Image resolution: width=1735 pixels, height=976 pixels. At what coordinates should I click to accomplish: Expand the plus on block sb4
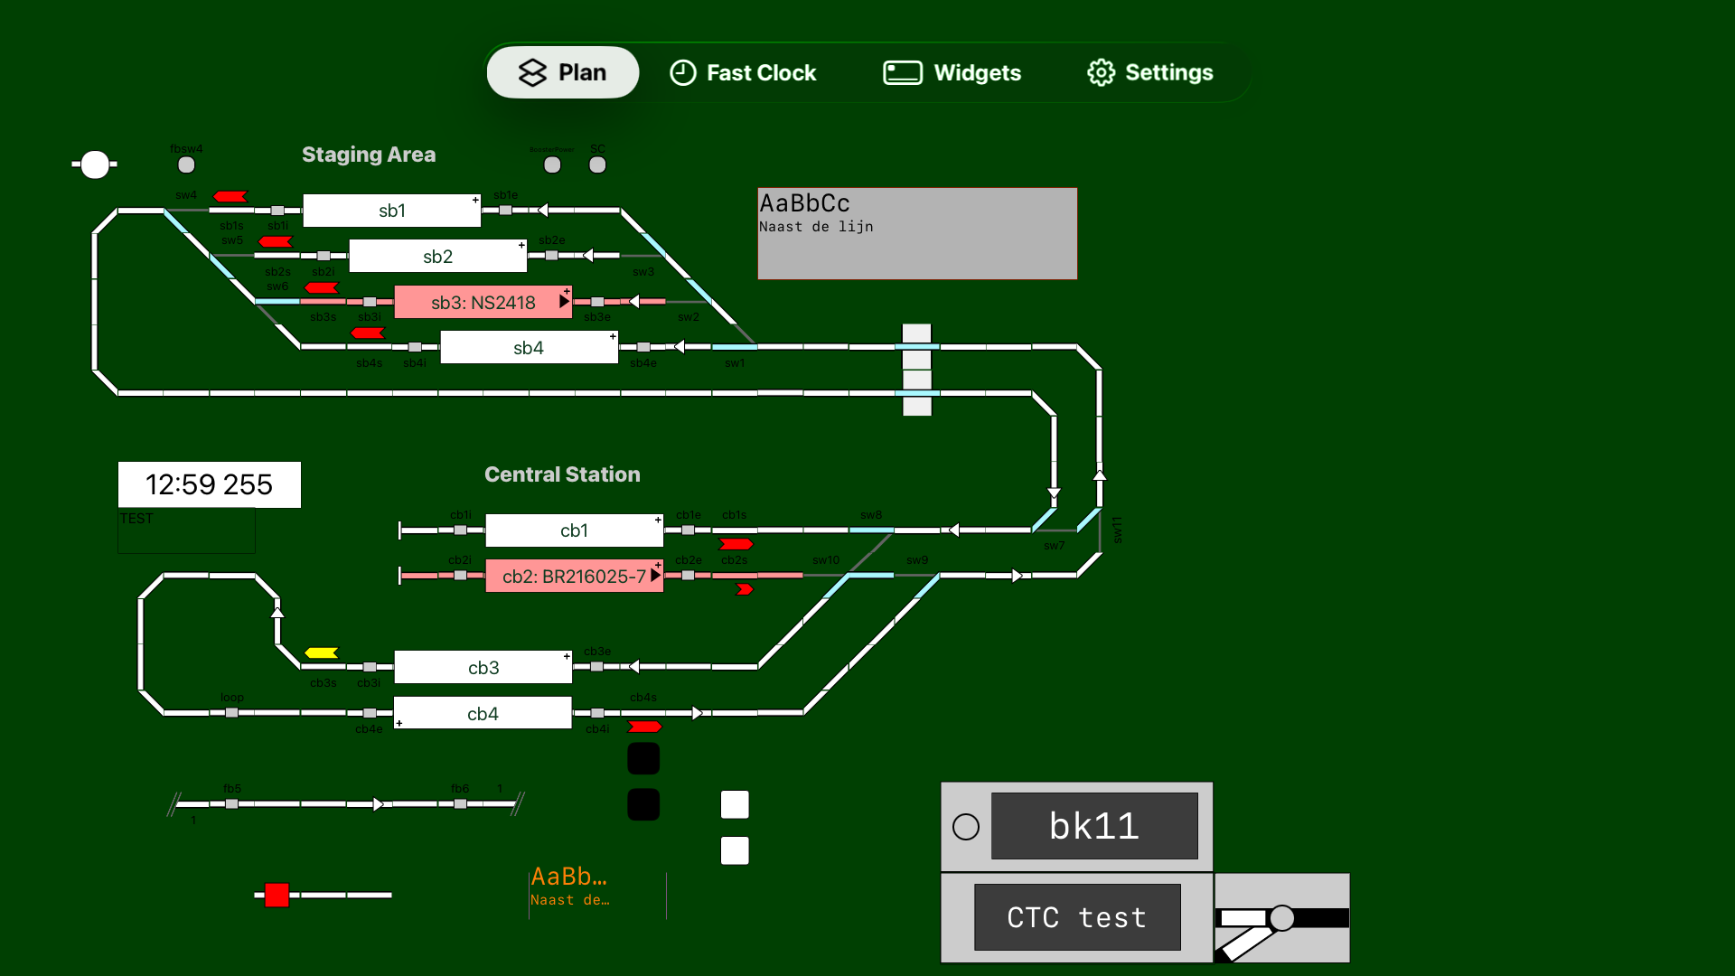tap(613, 336)
